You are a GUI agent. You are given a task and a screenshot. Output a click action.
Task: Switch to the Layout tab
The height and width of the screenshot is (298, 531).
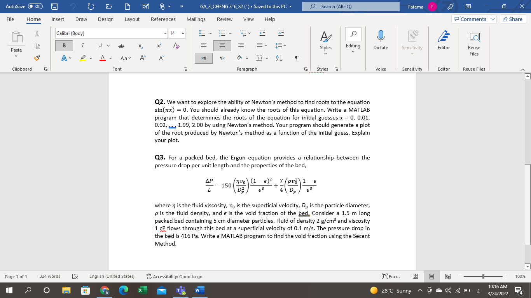tap(132, 19)
